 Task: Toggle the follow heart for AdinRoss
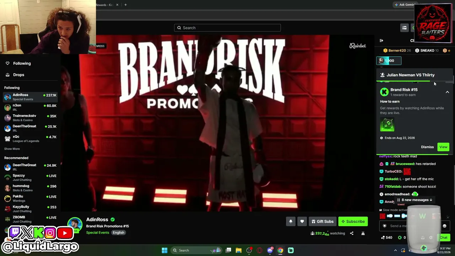[x=302, y=222]
